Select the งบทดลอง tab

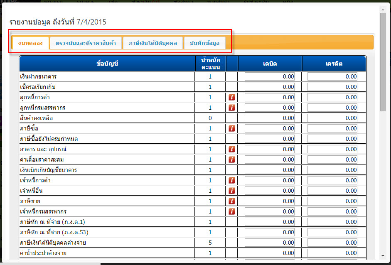click(30, 43)
